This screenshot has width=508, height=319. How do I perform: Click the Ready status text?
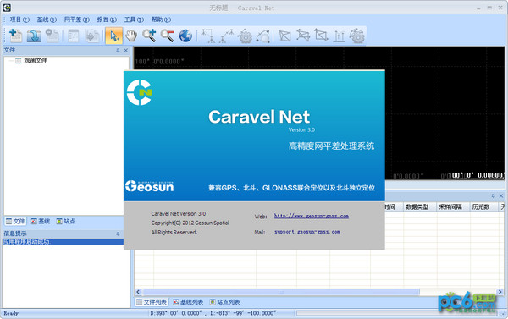click(x=11, y=313)
